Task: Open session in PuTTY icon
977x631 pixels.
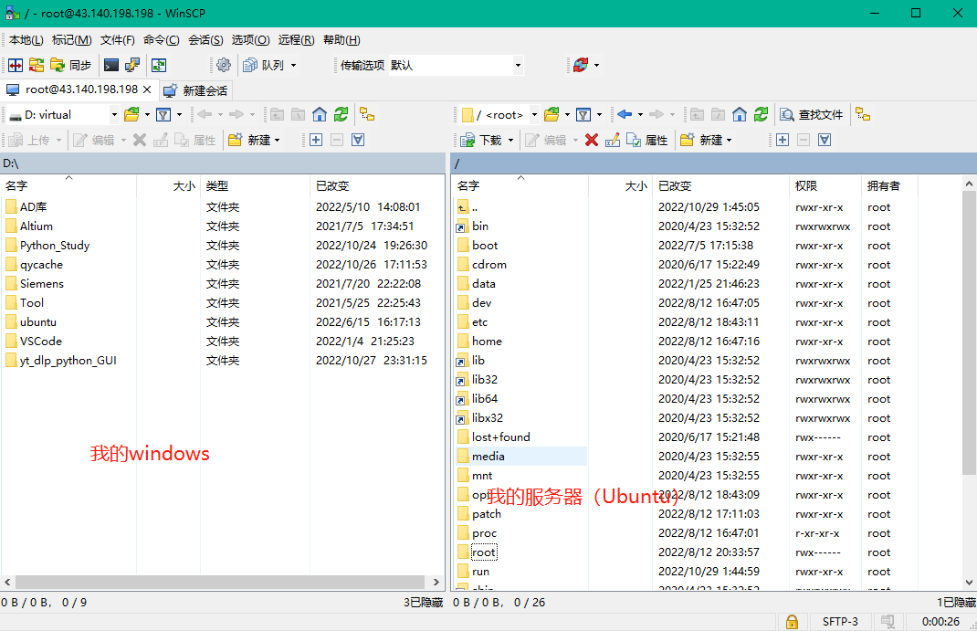Action: tap(132, 66)
